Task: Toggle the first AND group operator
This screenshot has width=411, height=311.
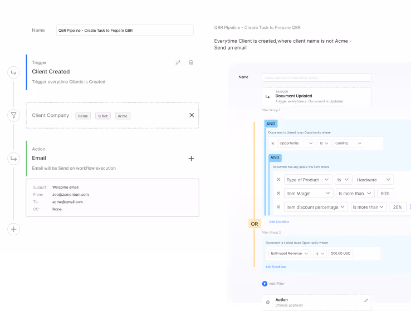Action: point(271,124)
